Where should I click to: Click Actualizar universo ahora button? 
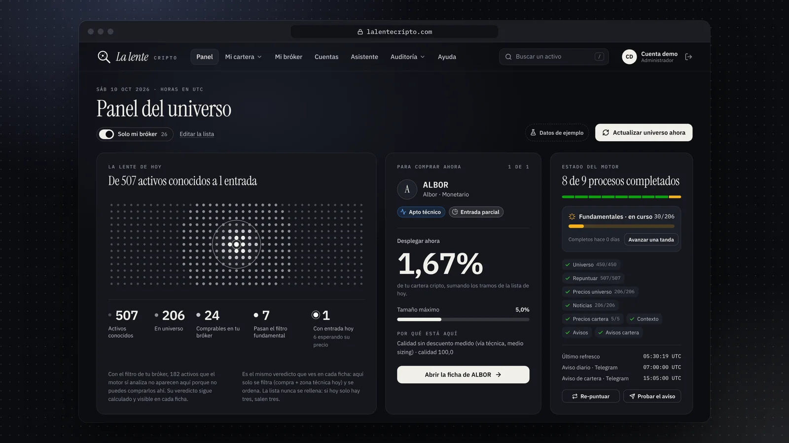click(x=644, y=132)
